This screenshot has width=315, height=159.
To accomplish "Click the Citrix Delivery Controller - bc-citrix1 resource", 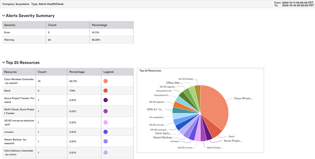I will coord(19,153).
